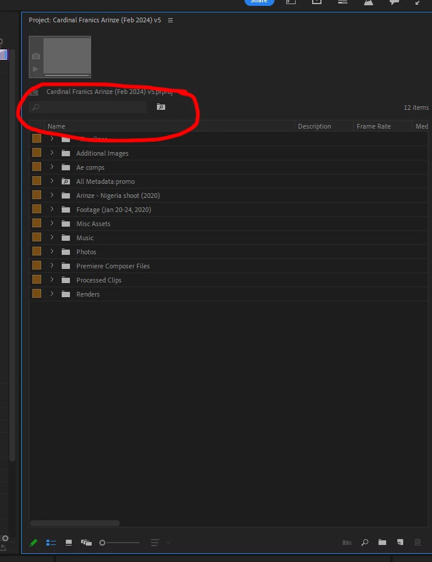432x562 pixels.
Task: Expand the Premiere Composer Files bin
Action: pos(52,265)
